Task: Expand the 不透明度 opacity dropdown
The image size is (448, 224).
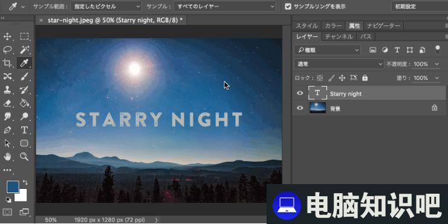Action: tap(437, 64)
